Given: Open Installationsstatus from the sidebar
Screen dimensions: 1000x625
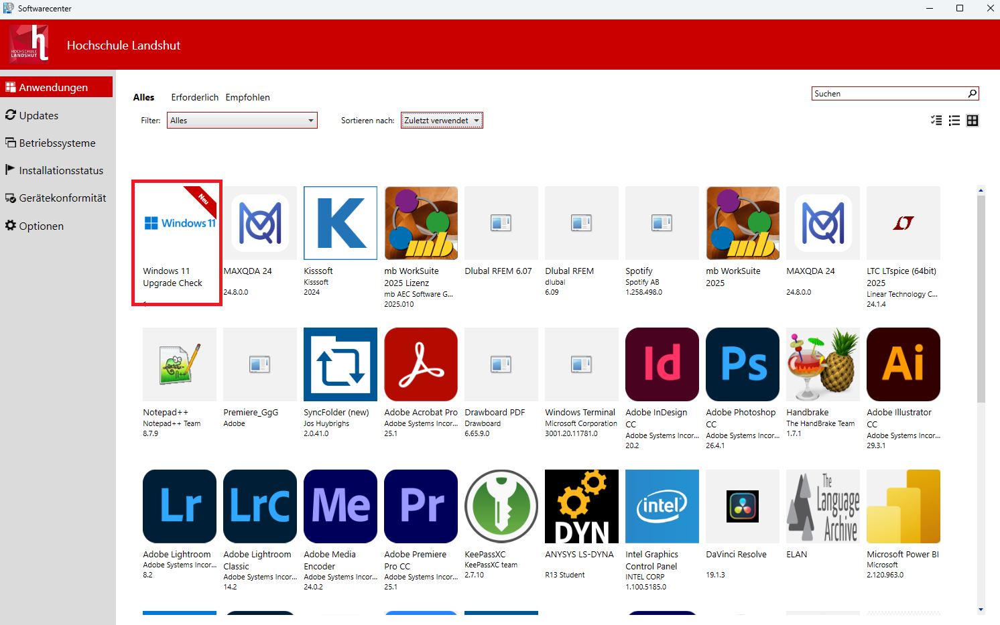Looking at the screenshot, I should 61,170.
